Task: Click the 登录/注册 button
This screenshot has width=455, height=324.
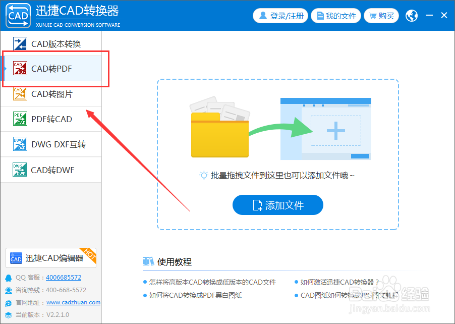Action: click(280, 15)
